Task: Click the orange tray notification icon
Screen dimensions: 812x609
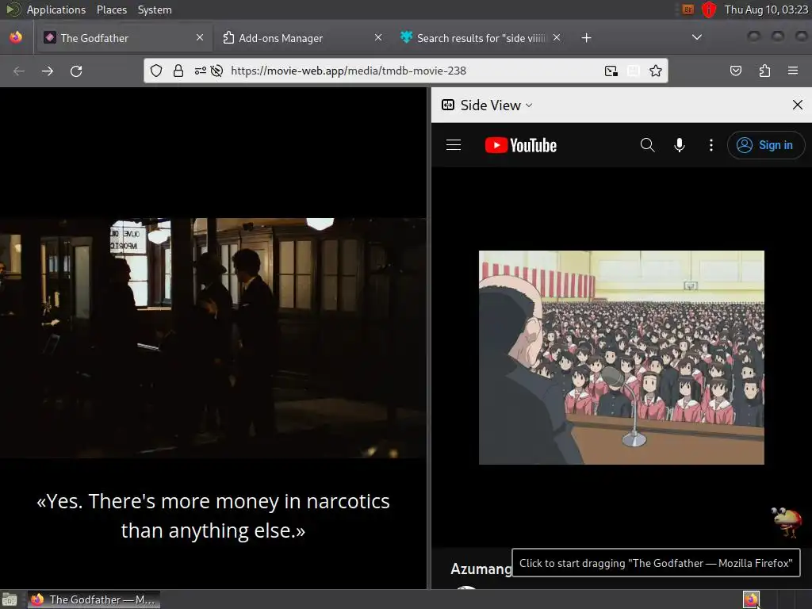Action: [x=688, y=10]
